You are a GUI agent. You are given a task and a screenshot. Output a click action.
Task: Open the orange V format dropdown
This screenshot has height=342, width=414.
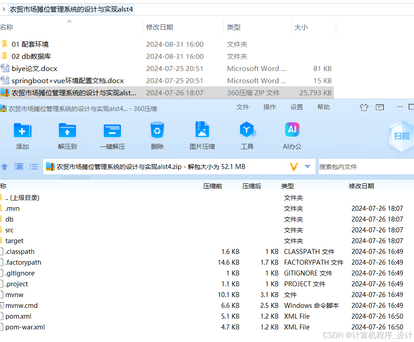coord(294,166)
